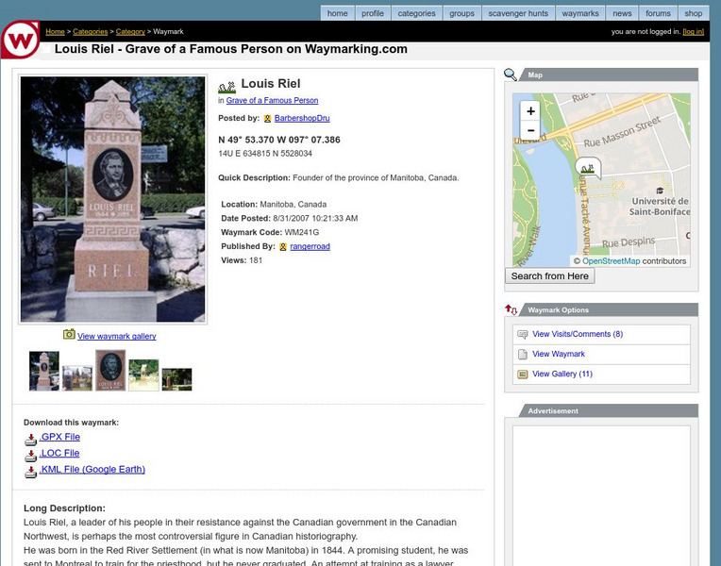Zoom out the map with minus button
The image size is (721, 566).
(x=530, y=130)
